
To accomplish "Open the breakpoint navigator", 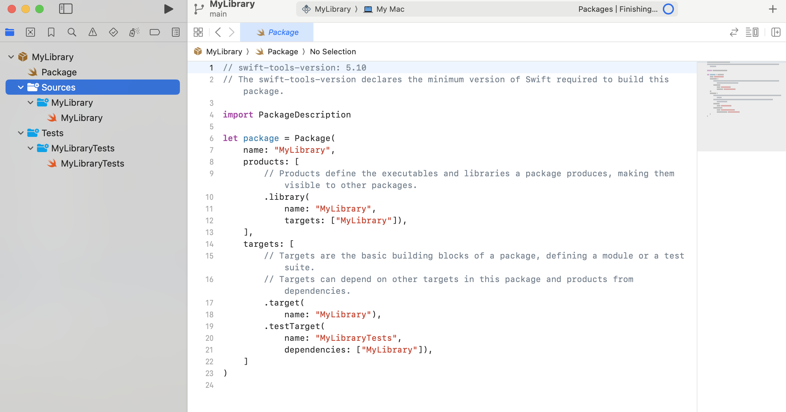I will pyautogui.click(x=155, y=32).
